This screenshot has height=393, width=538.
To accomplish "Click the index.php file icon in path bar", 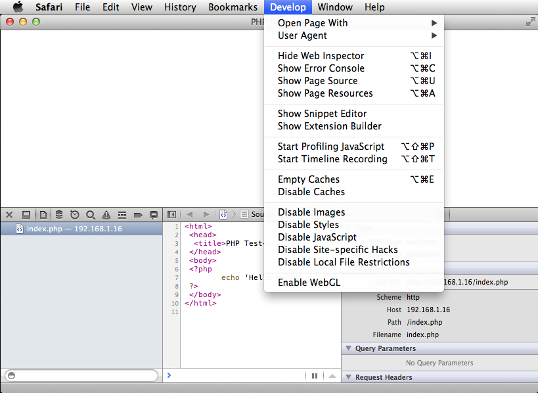I will tap(223, 214).
